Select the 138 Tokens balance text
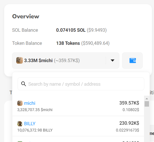Viewport: 154px width, 142px height. 68,43
